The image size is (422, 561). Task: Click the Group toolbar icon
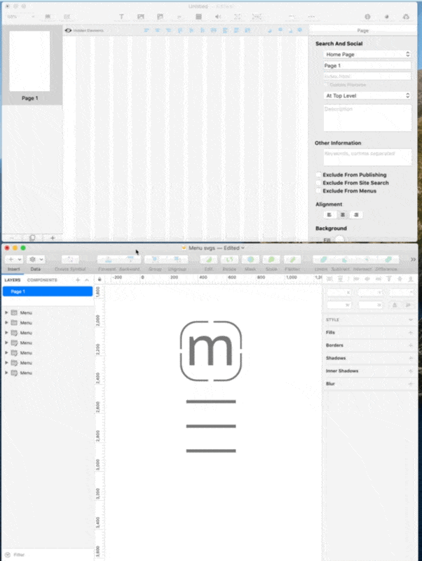tap(154, 259)
